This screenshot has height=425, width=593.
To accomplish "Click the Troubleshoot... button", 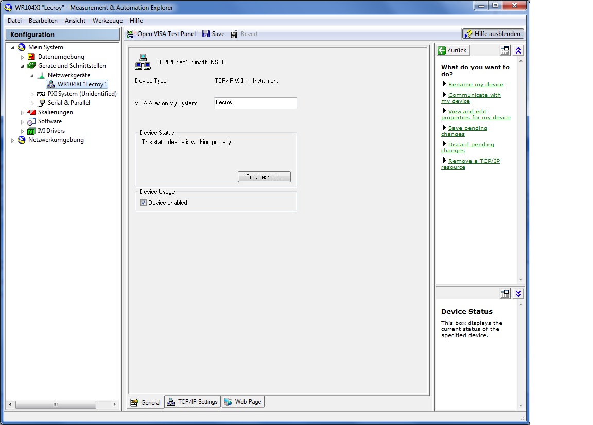I will click(x=264, y=177).
